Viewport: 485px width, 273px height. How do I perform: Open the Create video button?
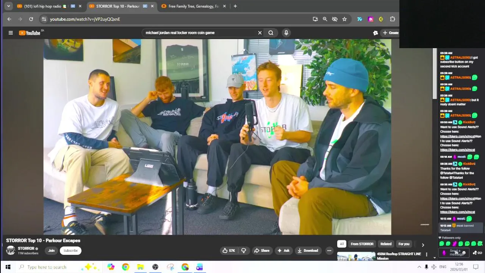click(x=390, y=33)
